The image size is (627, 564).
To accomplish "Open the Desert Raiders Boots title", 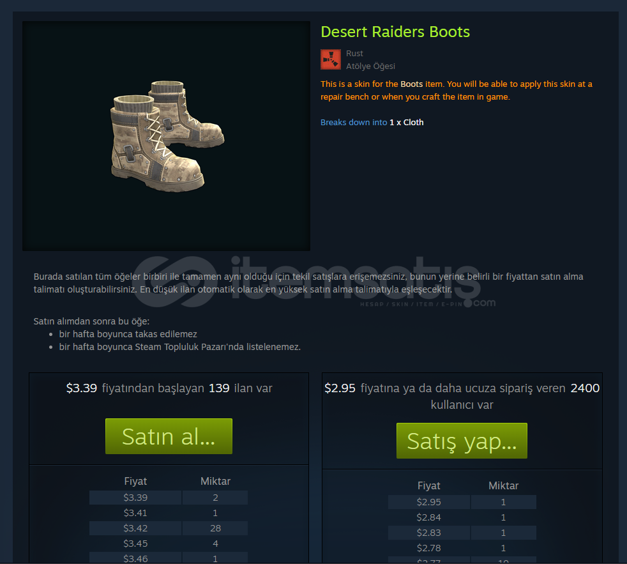I will [395, 31].
